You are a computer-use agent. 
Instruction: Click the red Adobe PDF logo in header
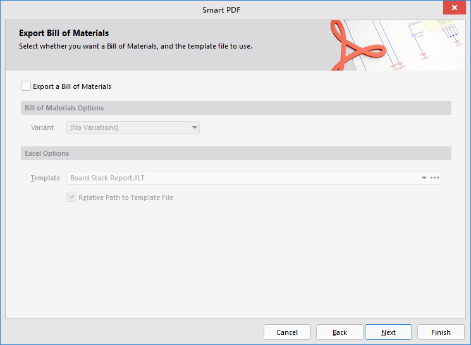[356, 46]
